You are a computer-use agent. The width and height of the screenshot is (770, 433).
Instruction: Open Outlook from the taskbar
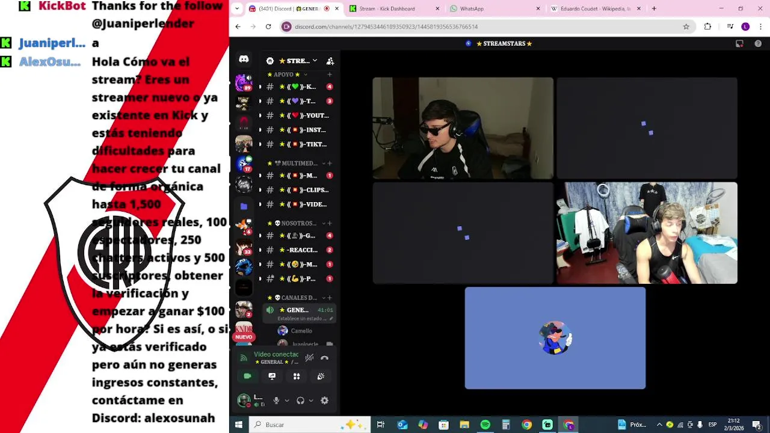402,425
